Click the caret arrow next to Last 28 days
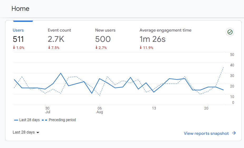 (38, 132)
